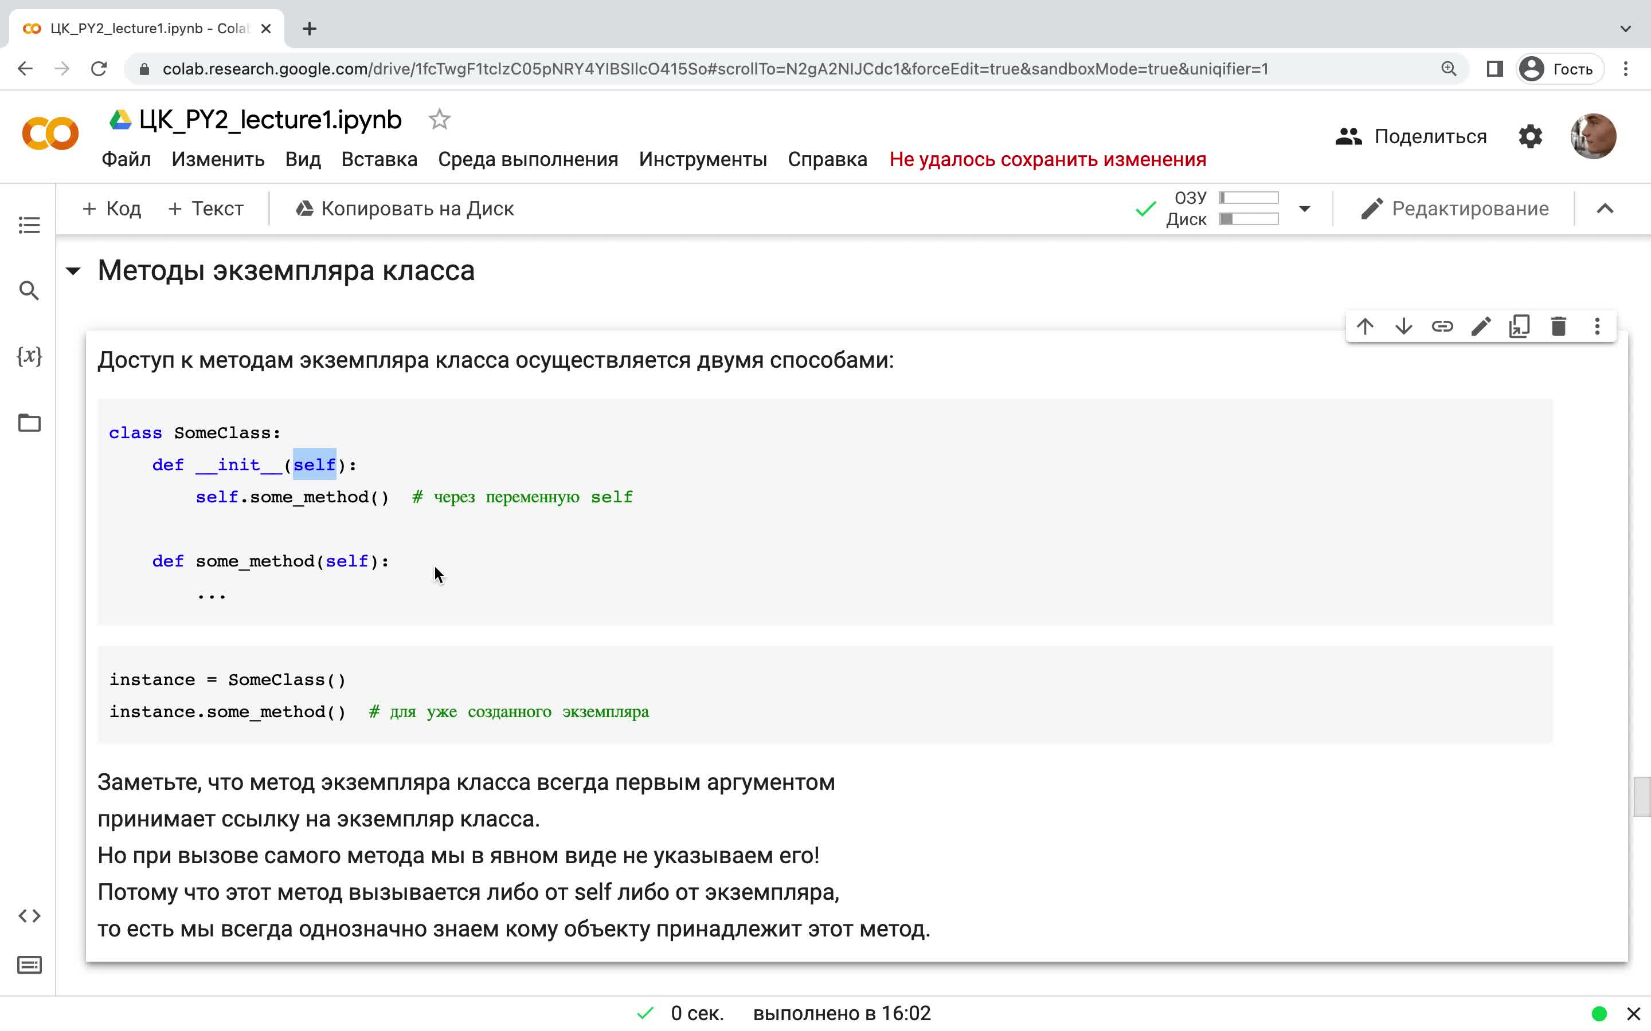Open the Файл menu

(x=126, y=160)
